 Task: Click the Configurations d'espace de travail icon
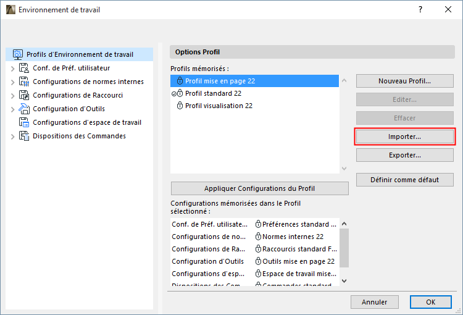[x=24, y=122]
